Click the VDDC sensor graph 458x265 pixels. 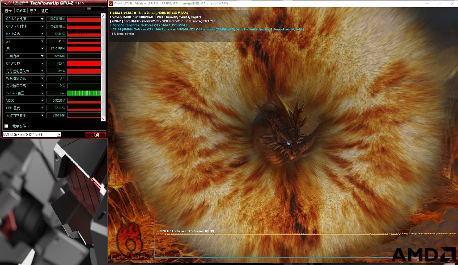(x=84, y=100)
